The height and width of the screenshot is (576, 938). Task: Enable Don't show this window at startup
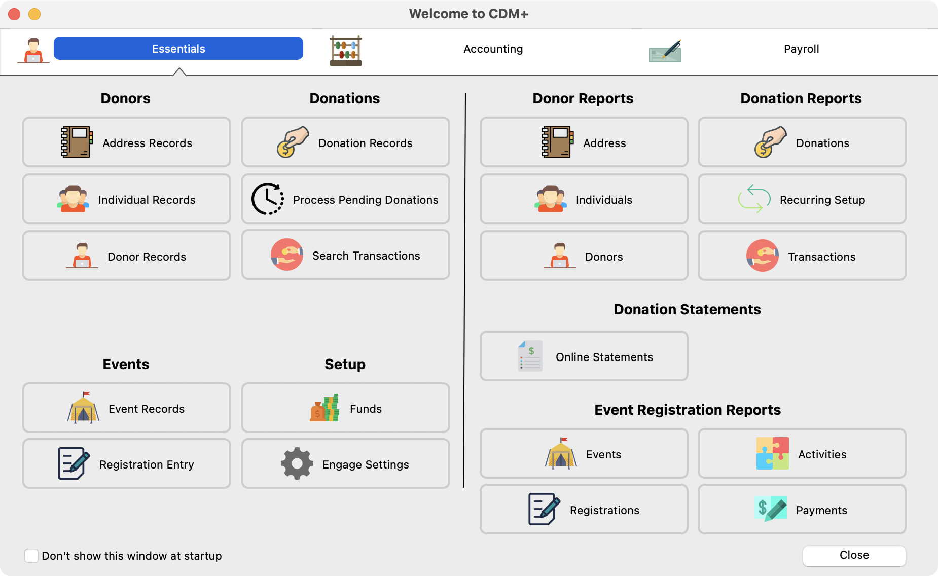click(x=31, y=556)
